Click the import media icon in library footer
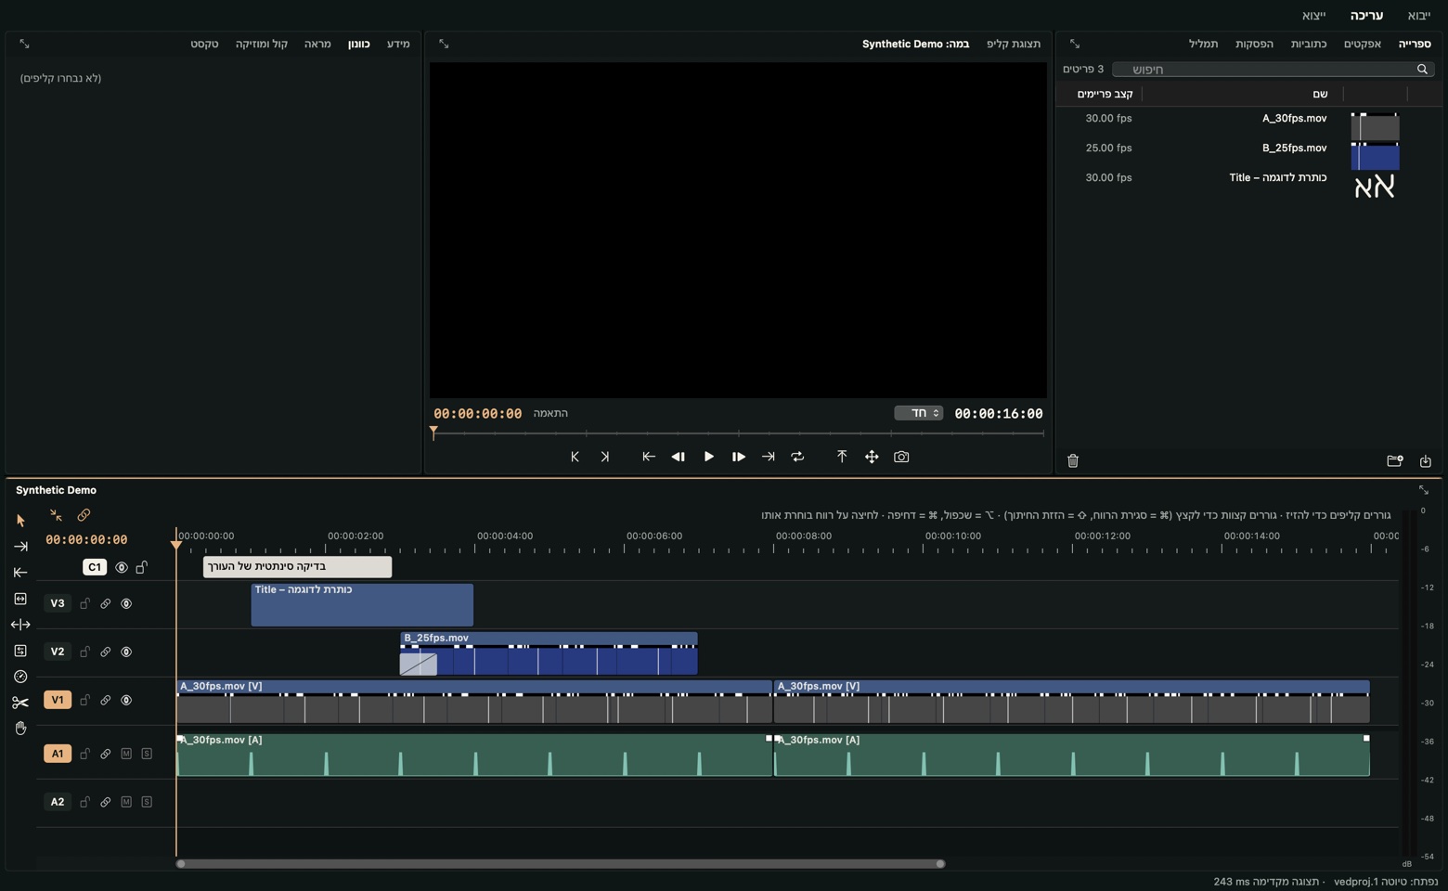Screen dimensions: 1448x891 coord(1426,460)
